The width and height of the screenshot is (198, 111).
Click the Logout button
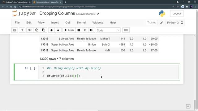coord(177,14)
